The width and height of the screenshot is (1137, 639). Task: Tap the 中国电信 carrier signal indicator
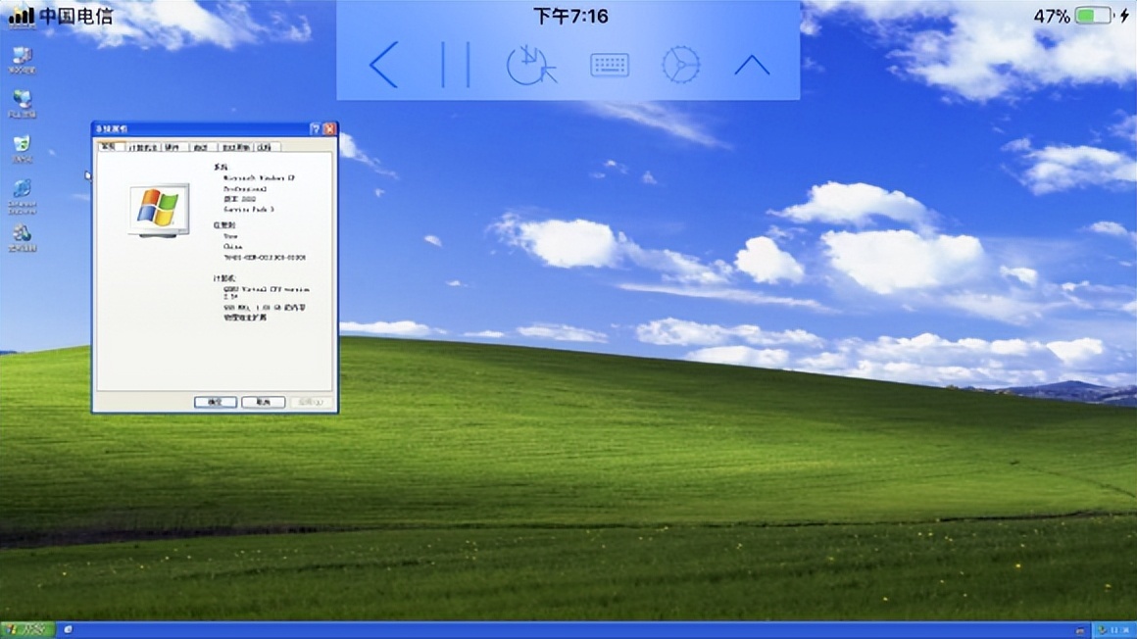coord(61,16)
